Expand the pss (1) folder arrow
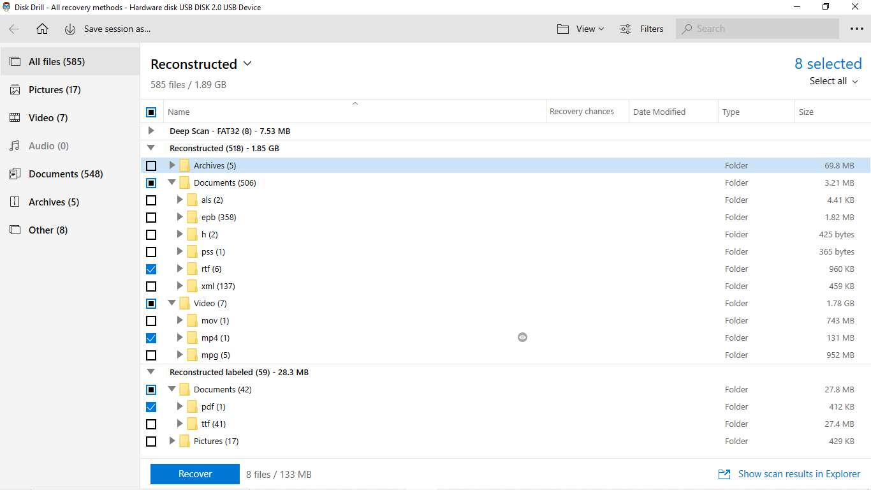 (180, 251)
